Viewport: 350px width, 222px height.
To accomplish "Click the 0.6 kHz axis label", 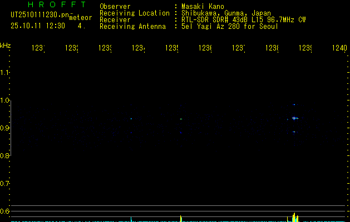I will coord(4,211).
